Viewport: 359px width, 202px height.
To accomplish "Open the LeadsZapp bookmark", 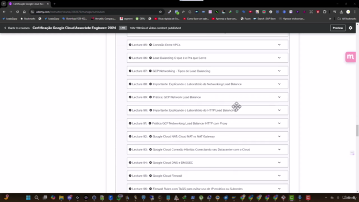I will coord(10,19).
